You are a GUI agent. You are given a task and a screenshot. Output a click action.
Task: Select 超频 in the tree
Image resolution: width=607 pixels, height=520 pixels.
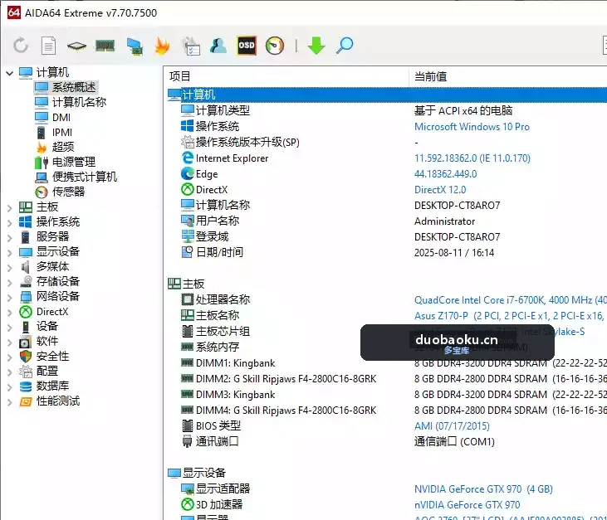click(63, 147)
